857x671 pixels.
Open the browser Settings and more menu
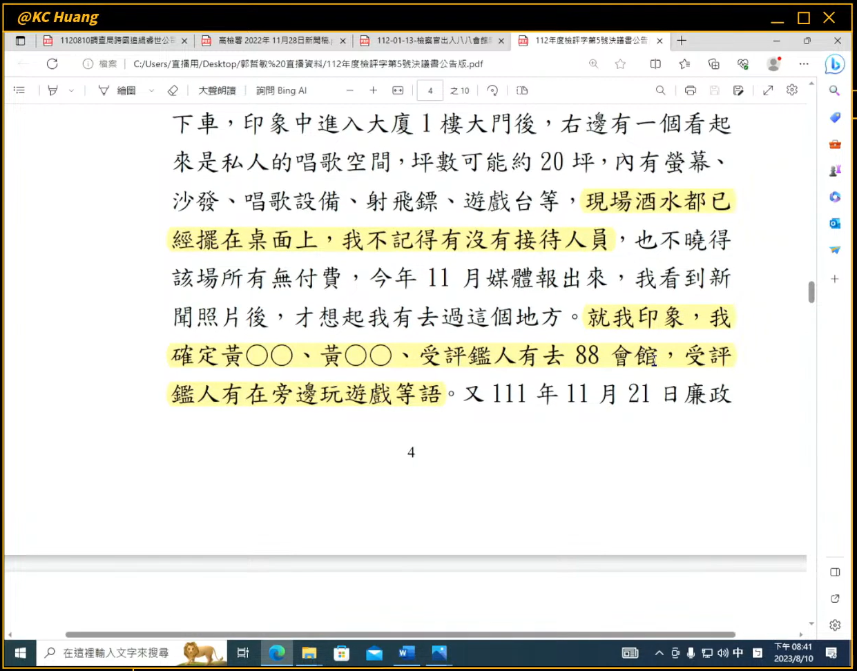804,64
